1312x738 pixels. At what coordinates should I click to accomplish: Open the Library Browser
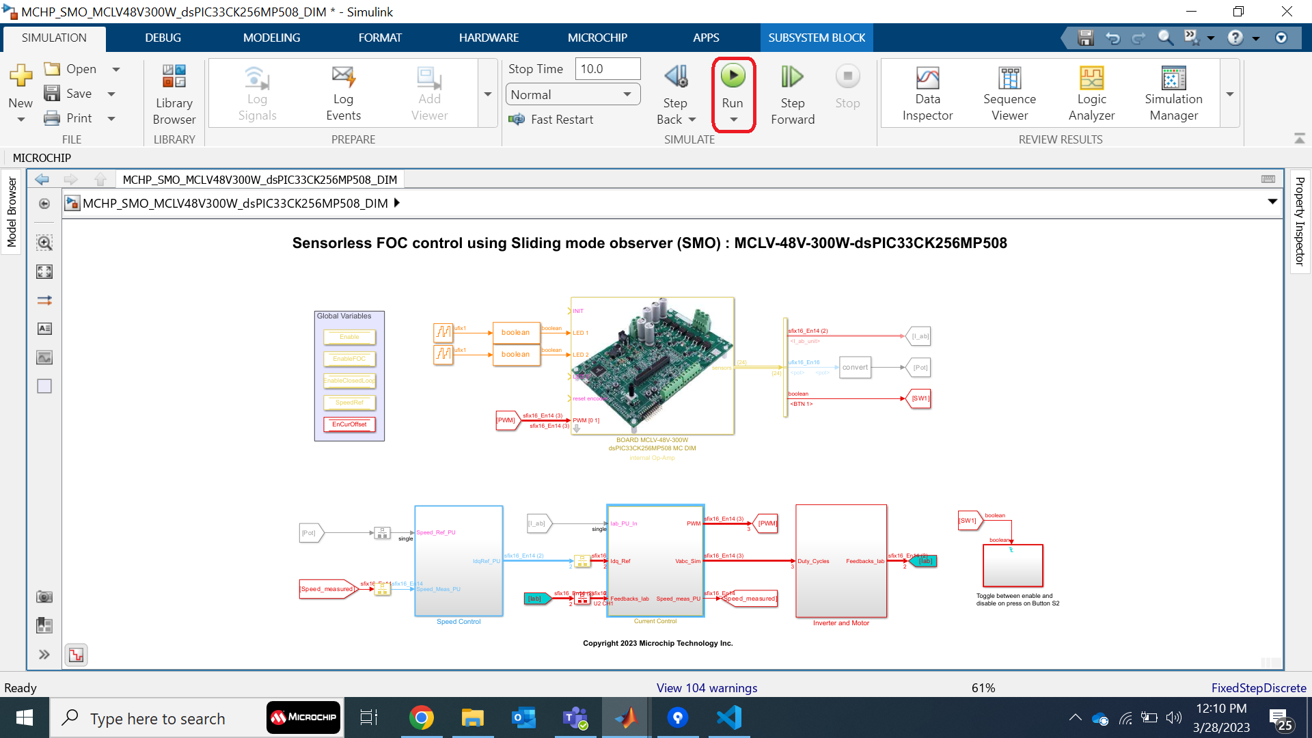pyautogui.click(x=174, y=94)
